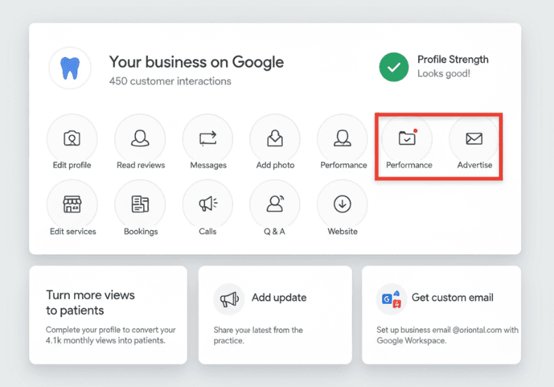
Task: Open Performance with the person icon
Action: pos(342,139)
